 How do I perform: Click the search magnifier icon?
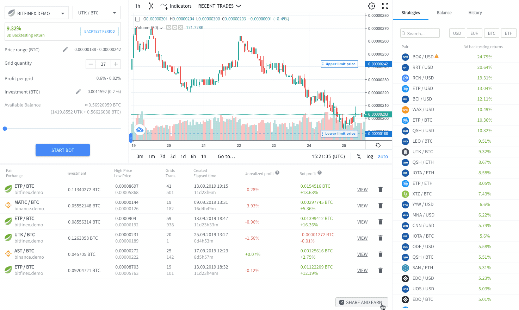pyautogui.click(x=404, y=33)
